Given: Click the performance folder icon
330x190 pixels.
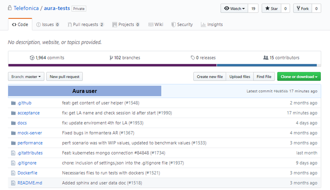Looking at the screenshot, I should [13, 143].
